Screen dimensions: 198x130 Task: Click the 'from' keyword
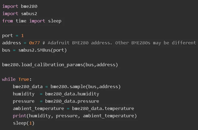pyautogui.click(x=8, y=21)
